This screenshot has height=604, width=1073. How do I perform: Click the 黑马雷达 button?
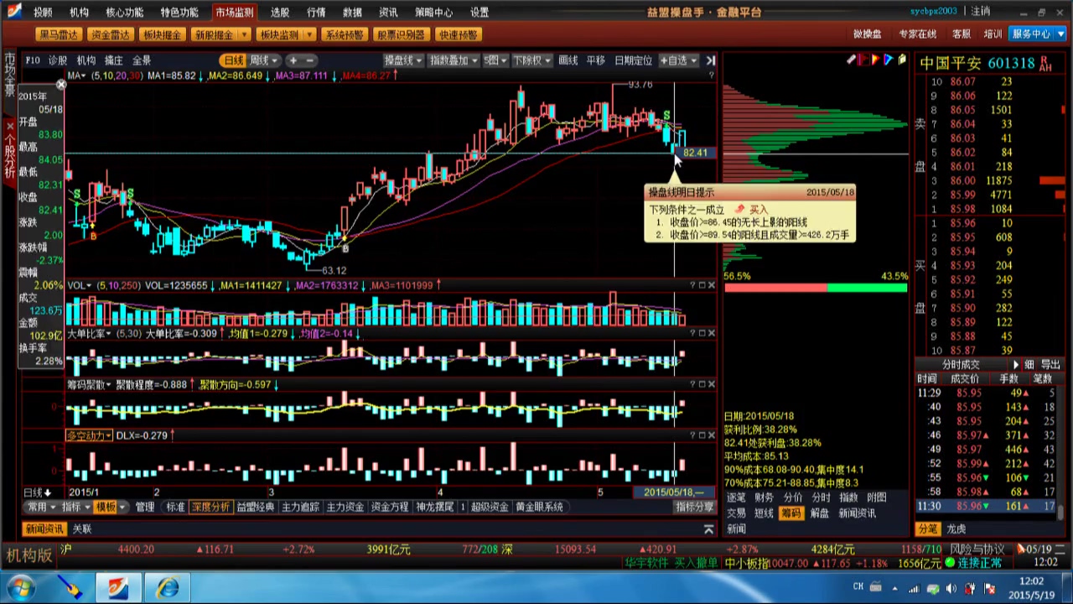(x=58, y=34)
